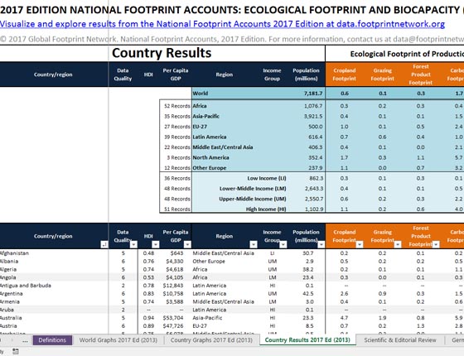Viewport: 464px width, 356px height.
Task: Open the Data Quality column filter
Action: [x=133, y=244]
